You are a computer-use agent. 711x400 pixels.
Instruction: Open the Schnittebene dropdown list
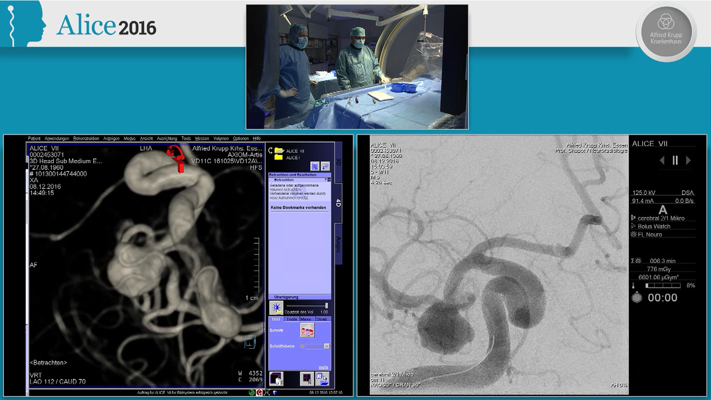tap(326, 346)
